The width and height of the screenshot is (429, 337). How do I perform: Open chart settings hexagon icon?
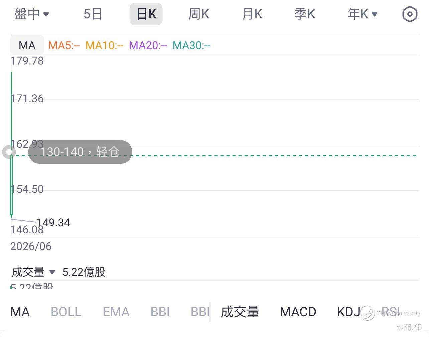[x=410, y=14]
